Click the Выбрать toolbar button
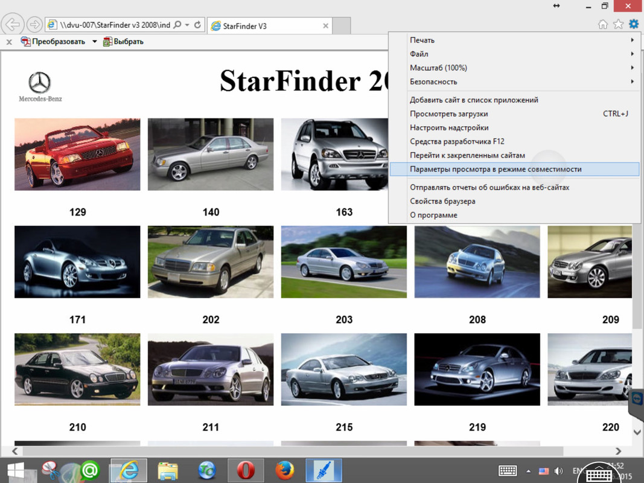The height and width of the screenshot is (483, 644). (123, 42)
